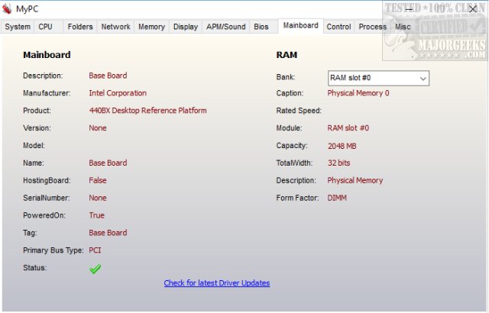Image resolution: width=489 pixels, height=313 pixels.
Task: Click the Name value Base Board
Action: (108, 163)
